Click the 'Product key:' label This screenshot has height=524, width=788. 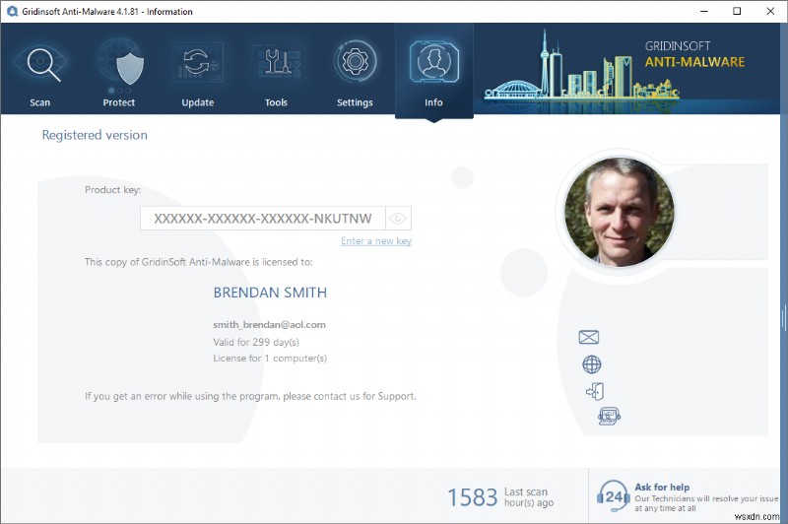[x=112, y=190]
